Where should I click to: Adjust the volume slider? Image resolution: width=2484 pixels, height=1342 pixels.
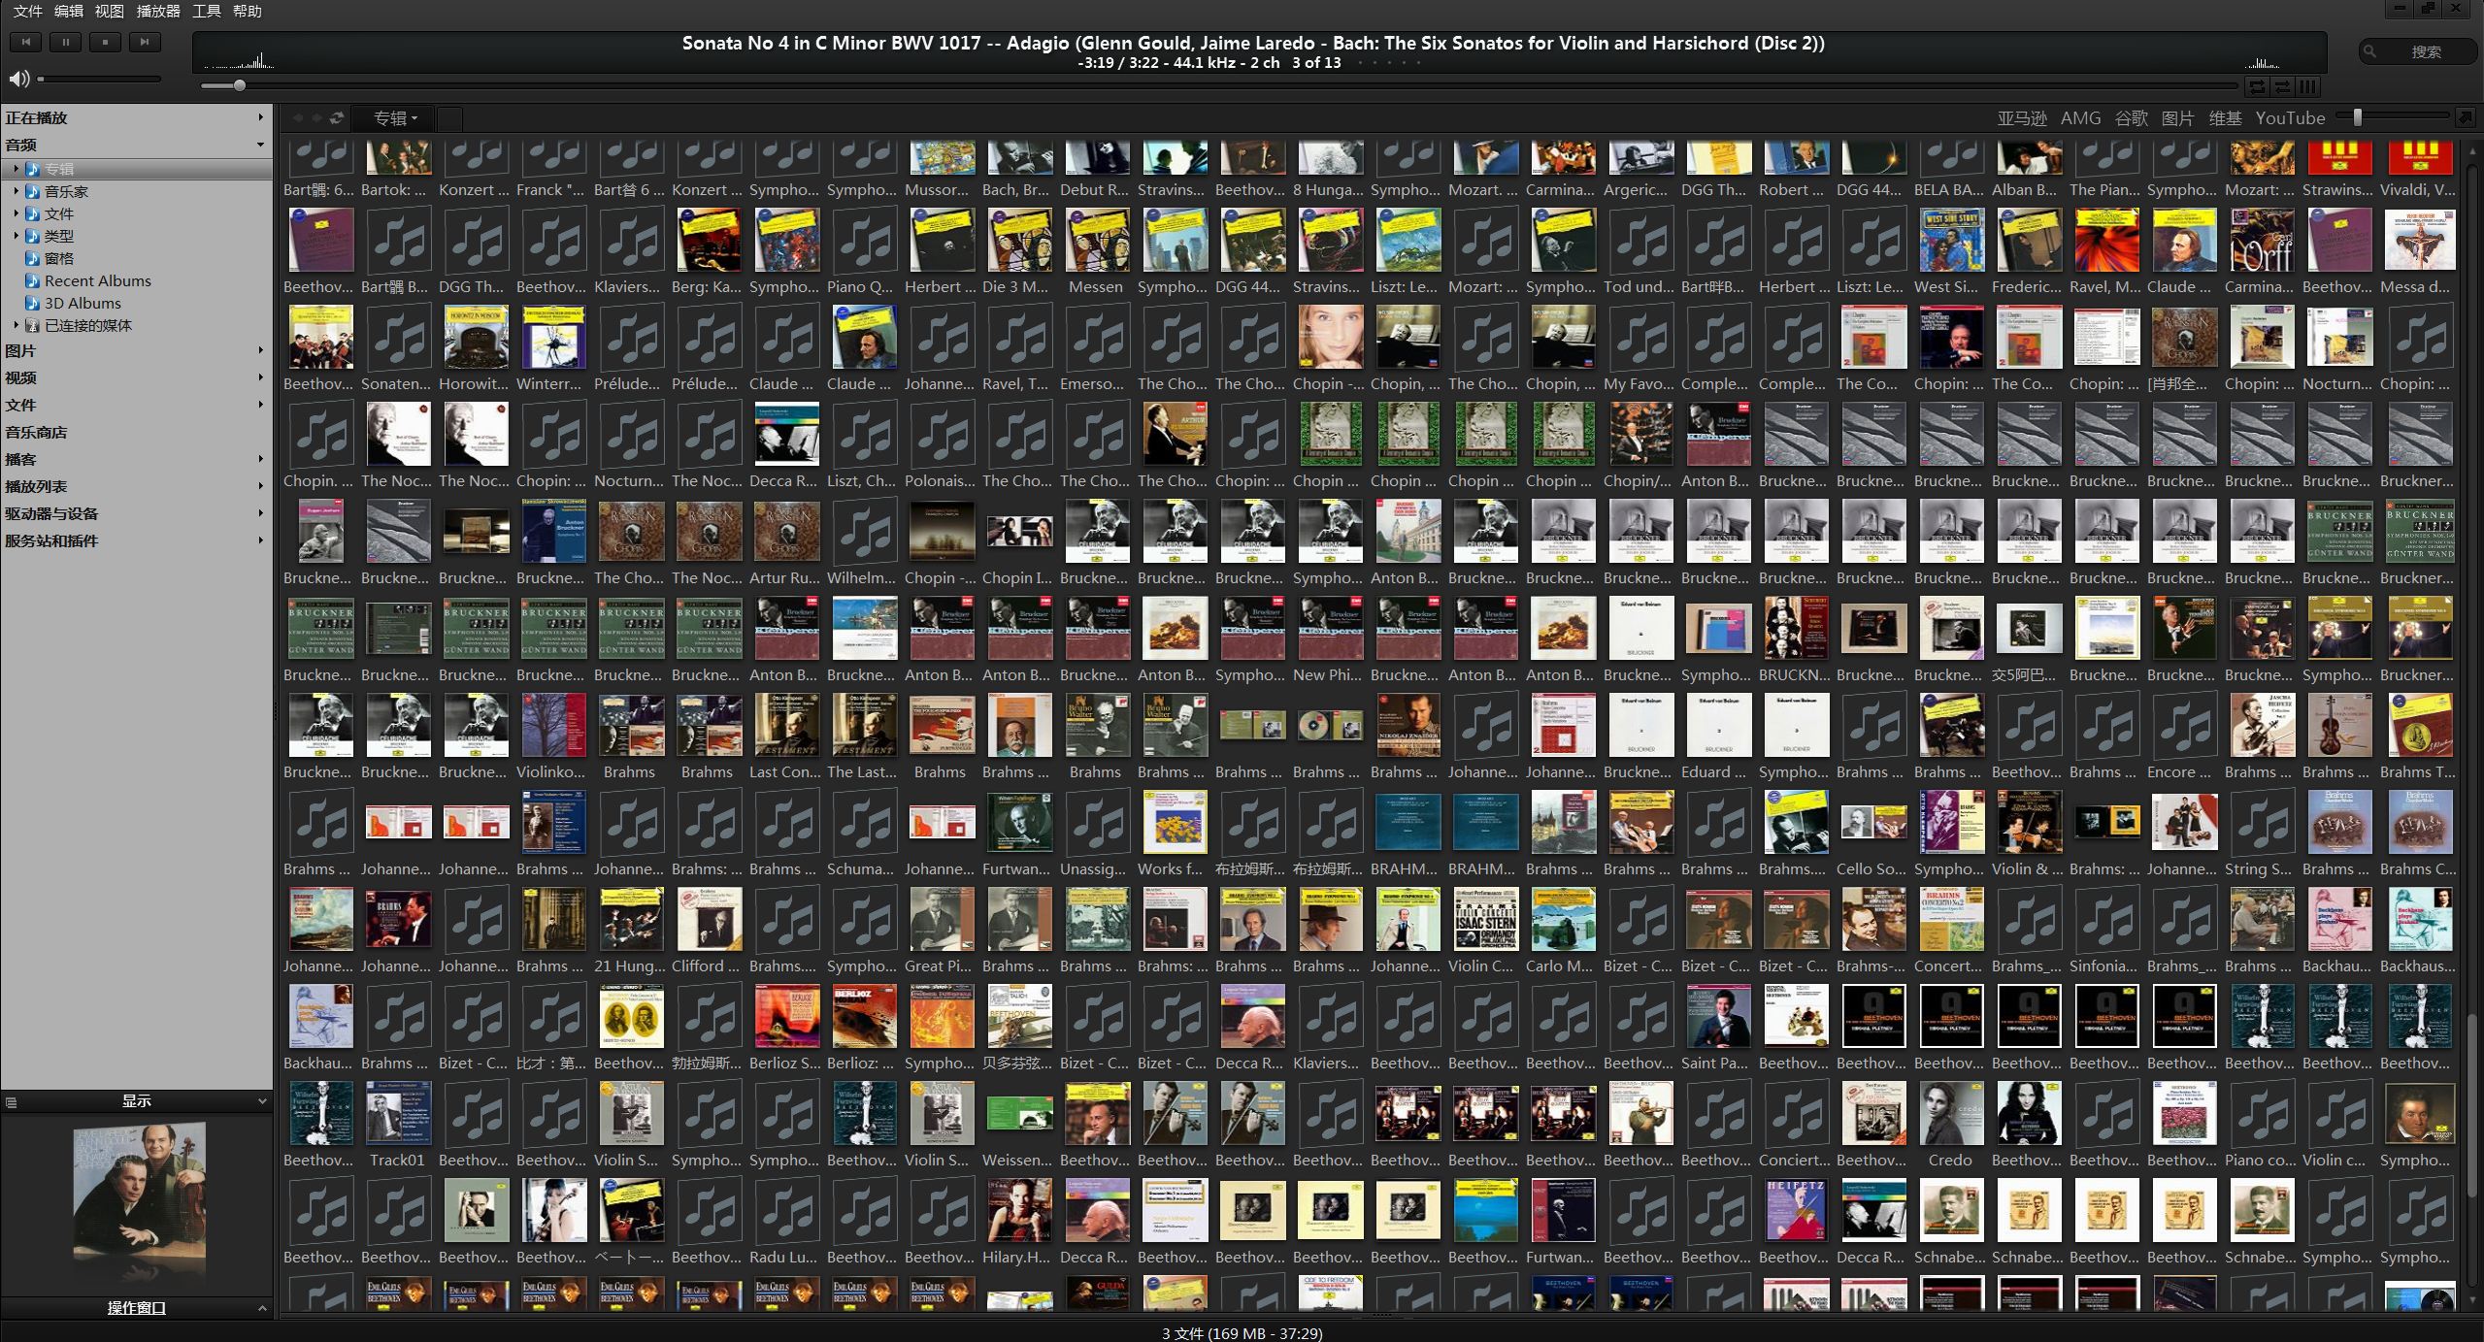point(99,80)
